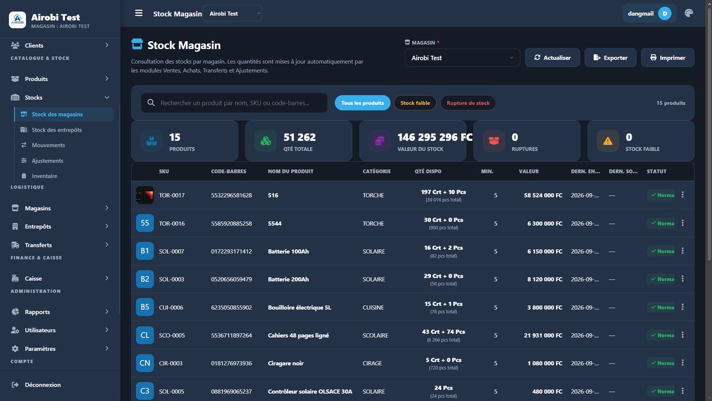Toggle the hamburger sidebar menu icon
Viewport: 712px width, 401px height.
[139, 13]
